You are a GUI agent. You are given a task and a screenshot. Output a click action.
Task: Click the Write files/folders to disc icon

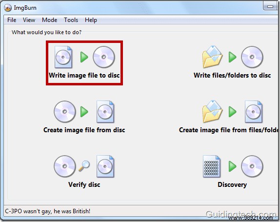coord(233,57)
